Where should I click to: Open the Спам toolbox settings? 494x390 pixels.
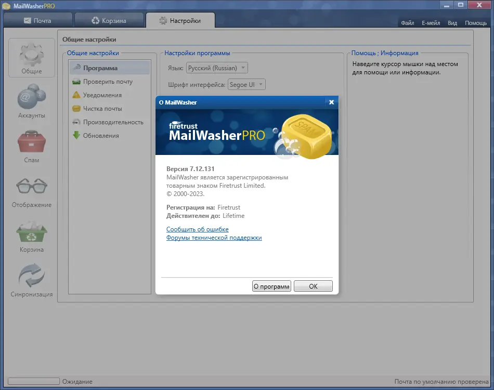click(32, 146)
